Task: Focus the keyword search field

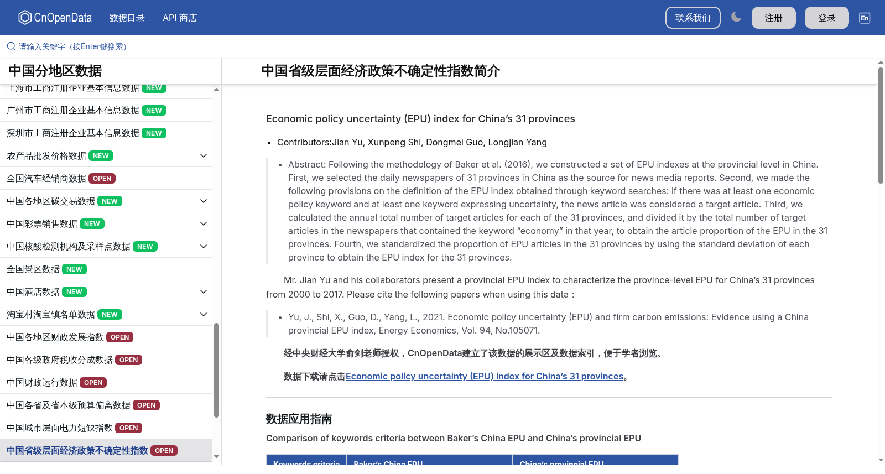Action: coord(442,46)
